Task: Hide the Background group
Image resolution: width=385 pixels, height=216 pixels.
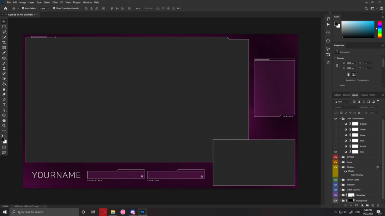Action: pos(336,201)
